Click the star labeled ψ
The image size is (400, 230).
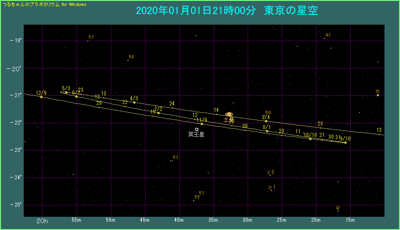click(338, 210)
